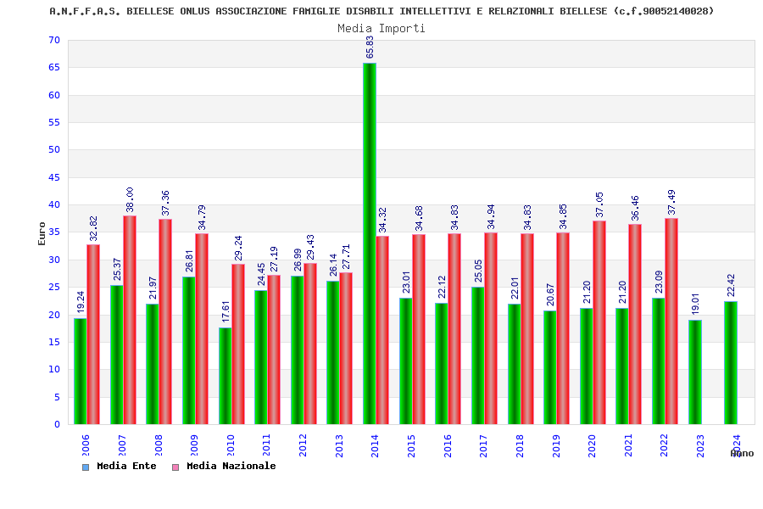Click the 20.67 value above 2019

(x=550, y=294)
